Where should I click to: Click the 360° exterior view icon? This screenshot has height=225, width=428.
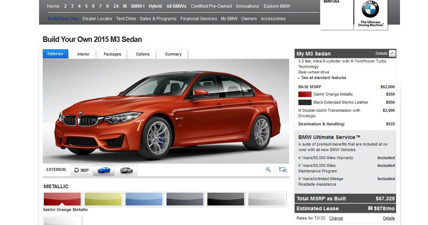pyautogui.click(x=81, y=170)
